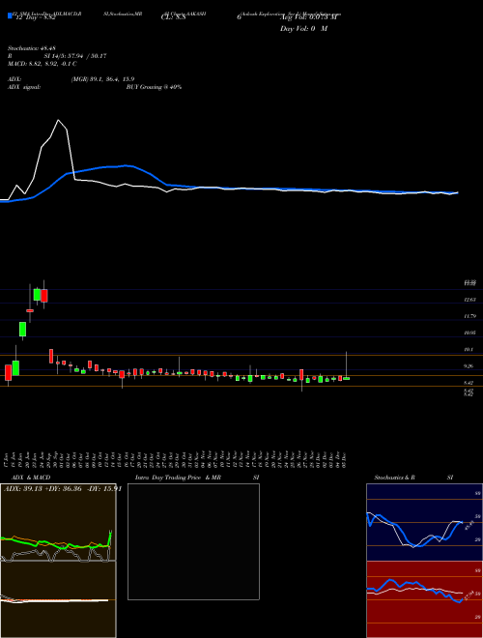Click the 9.26 price axis label
Image resolution: width=483 pixels, height=638 pixels.
pyautogui.click(x=469, y=366)
